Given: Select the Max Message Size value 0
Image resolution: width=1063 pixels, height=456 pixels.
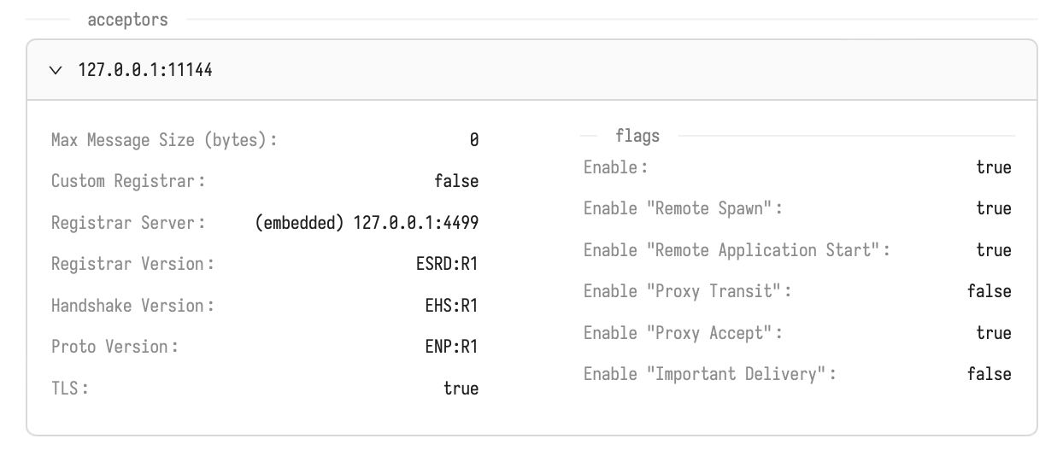Looking at the screenshot, I should [474, 140].
